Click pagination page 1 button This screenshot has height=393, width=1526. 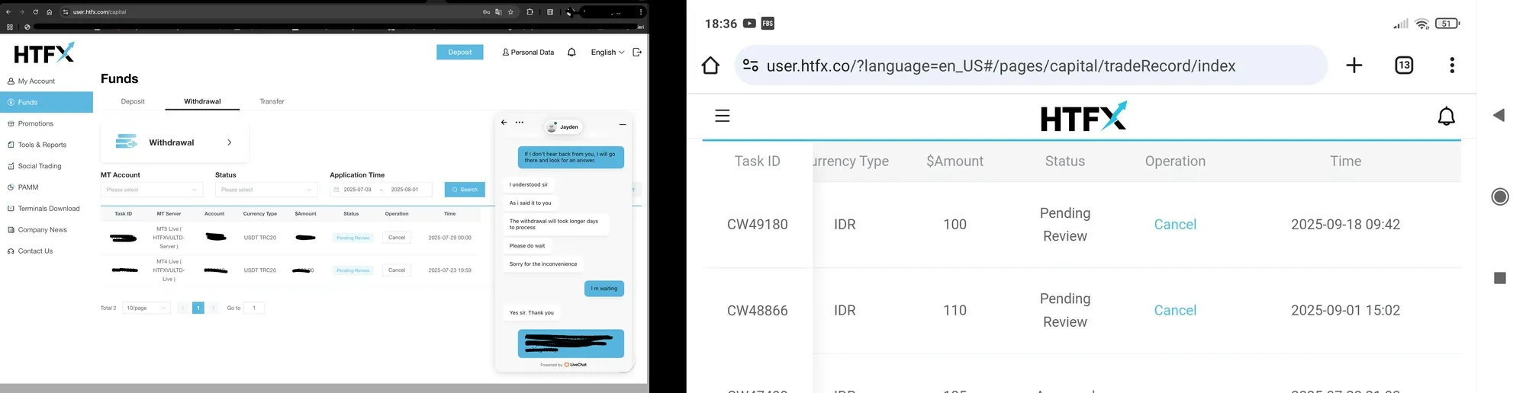pos(198,308)
